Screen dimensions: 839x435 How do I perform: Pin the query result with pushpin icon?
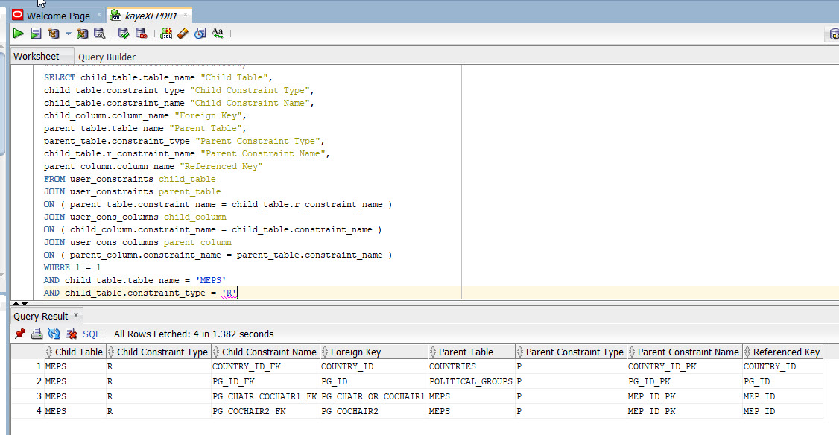[x=20, y=334]
